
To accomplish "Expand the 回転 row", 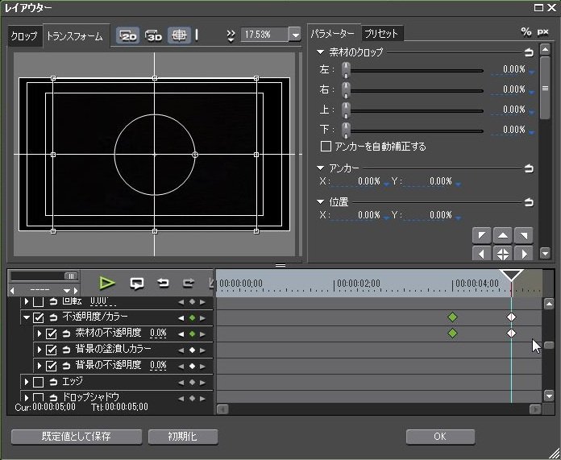I will [x=27, y=301].
